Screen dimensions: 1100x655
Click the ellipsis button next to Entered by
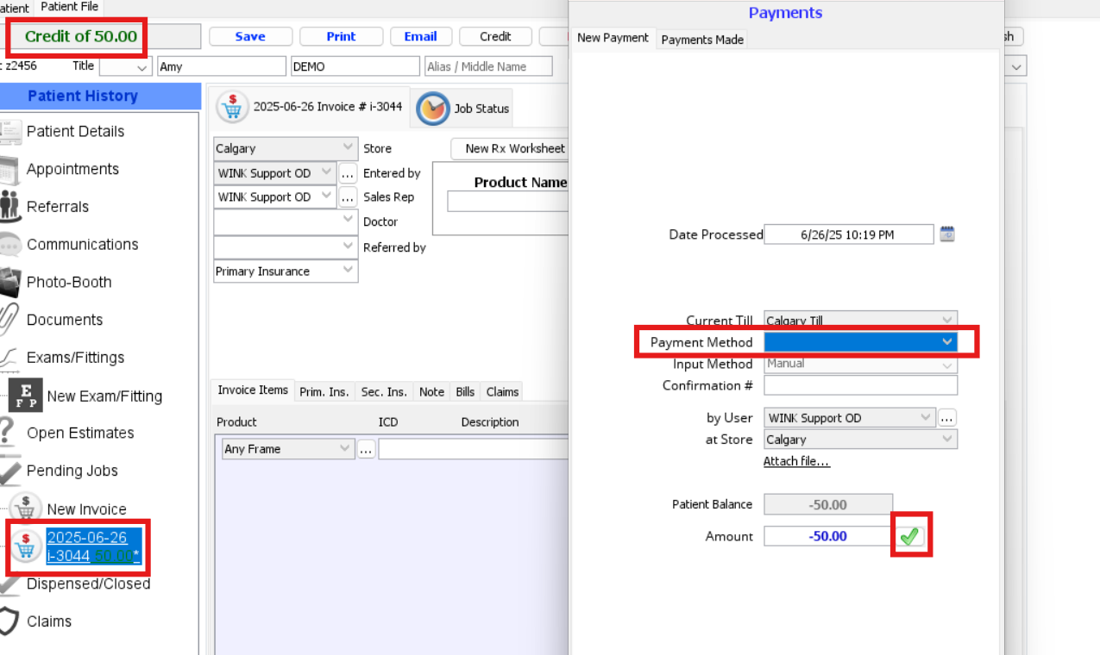coord(348,173)
